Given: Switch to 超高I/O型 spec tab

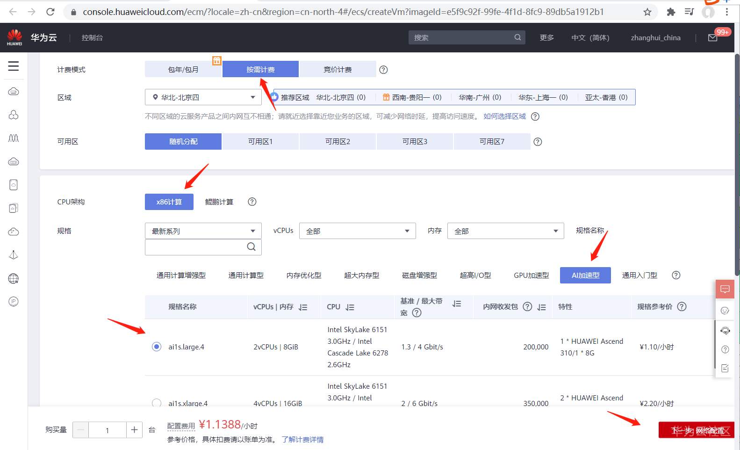Looking at the screenshot, I should [475, 276].
